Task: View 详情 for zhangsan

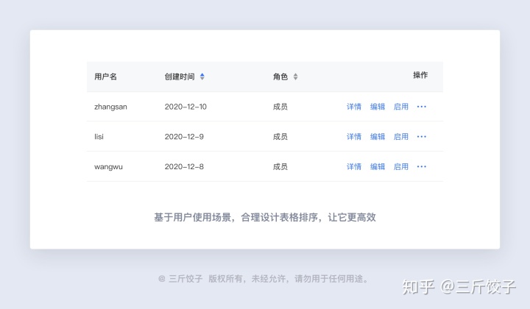Action: [x=354, y=107]
